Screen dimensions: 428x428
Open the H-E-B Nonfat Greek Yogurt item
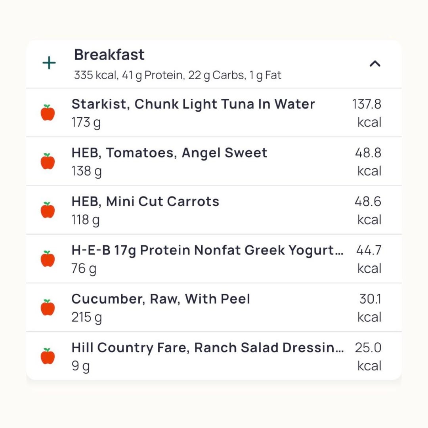point(207,250)
